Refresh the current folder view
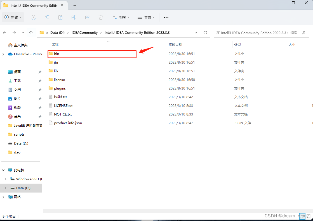Viewport: 313px width, 221px height. click(205, 33)
